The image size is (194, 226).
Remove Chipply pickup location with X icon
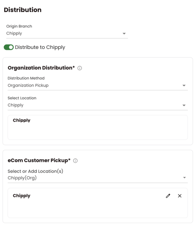(180, 196)
